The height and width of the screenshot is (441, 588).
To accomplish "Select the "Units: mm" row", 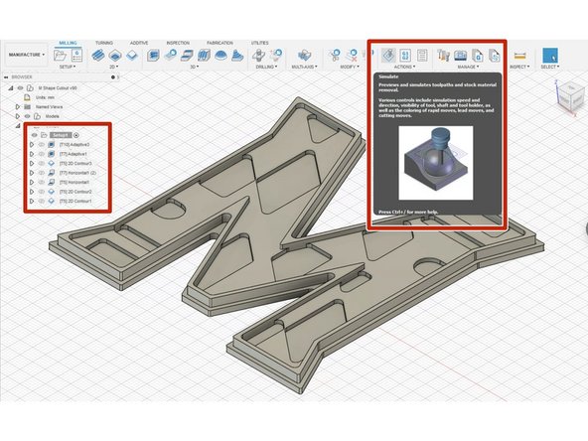I will 45,97.
